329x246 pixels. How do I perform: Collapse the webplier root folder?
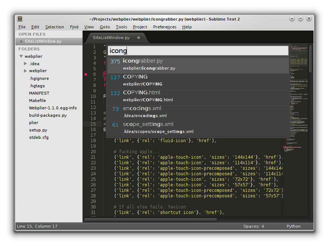(21, 56)
